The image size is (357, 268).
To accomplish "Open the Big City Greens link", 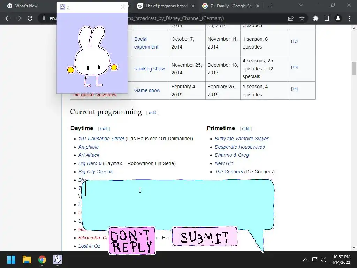I will click(x=96, y=172).
